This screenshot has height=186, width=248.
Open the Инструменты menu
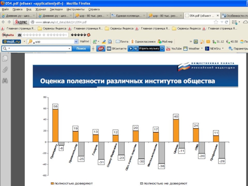(x=75, y=9)
